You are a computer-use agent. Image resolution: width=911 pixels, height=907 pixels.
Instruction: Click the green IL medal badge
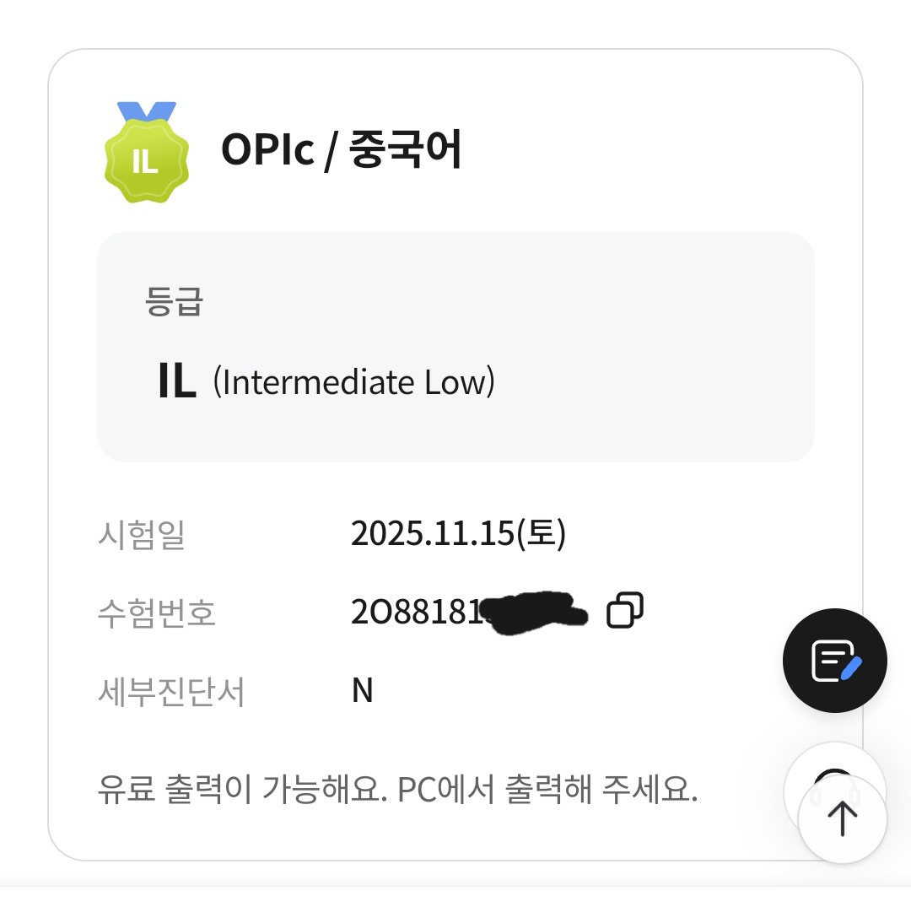(x=147, y=162)
